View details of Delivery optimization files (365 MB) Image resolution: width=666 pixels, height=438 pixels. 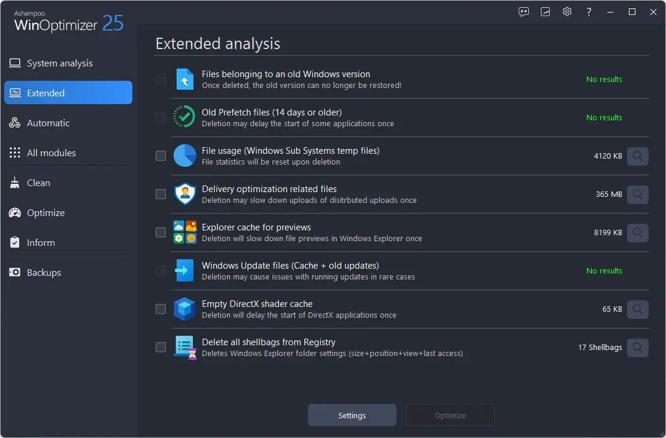[x=637, y=194]
